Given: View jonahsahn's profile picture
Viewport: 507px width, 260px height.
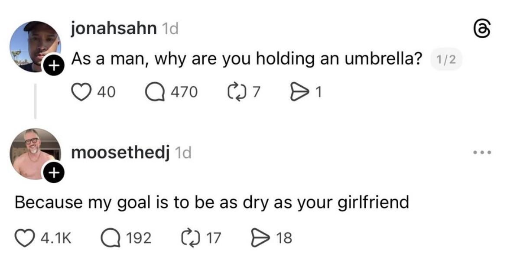Looking at the screenshot, I should tap(34, 45).
